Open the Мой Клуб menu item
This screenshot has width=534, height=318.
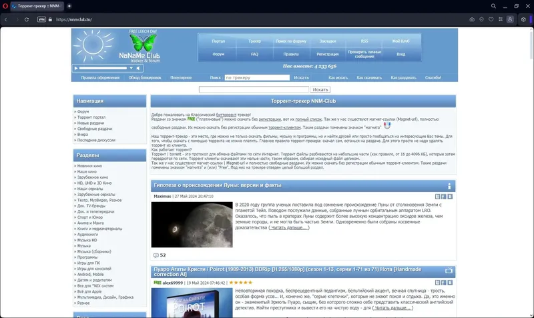click(401, 41)
